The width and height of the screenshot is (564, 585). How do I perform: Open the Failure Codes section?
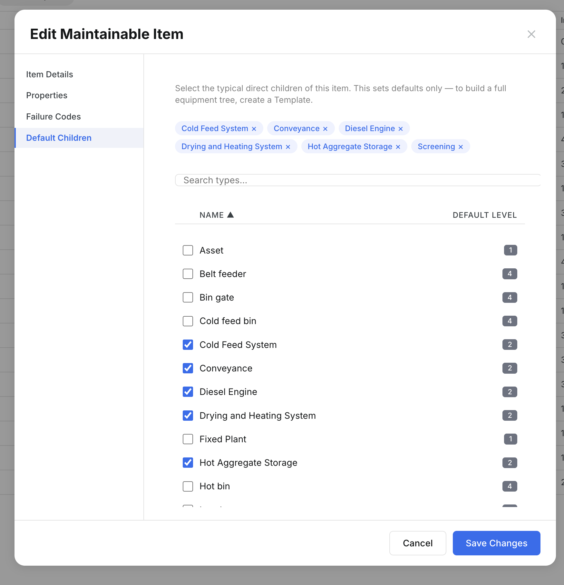[x=53, y=117]
